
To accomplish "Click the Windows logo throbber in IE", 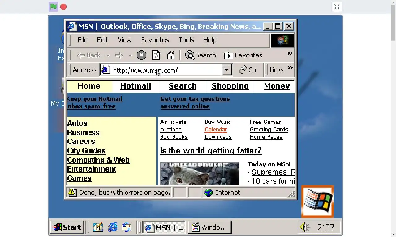I will 282,40.
